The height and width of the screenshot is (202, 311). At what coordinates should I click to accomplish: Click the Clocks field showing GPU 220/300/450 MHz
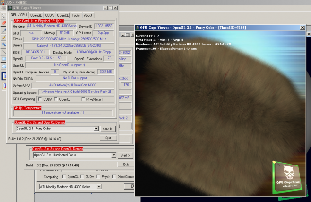coord(69,39)
